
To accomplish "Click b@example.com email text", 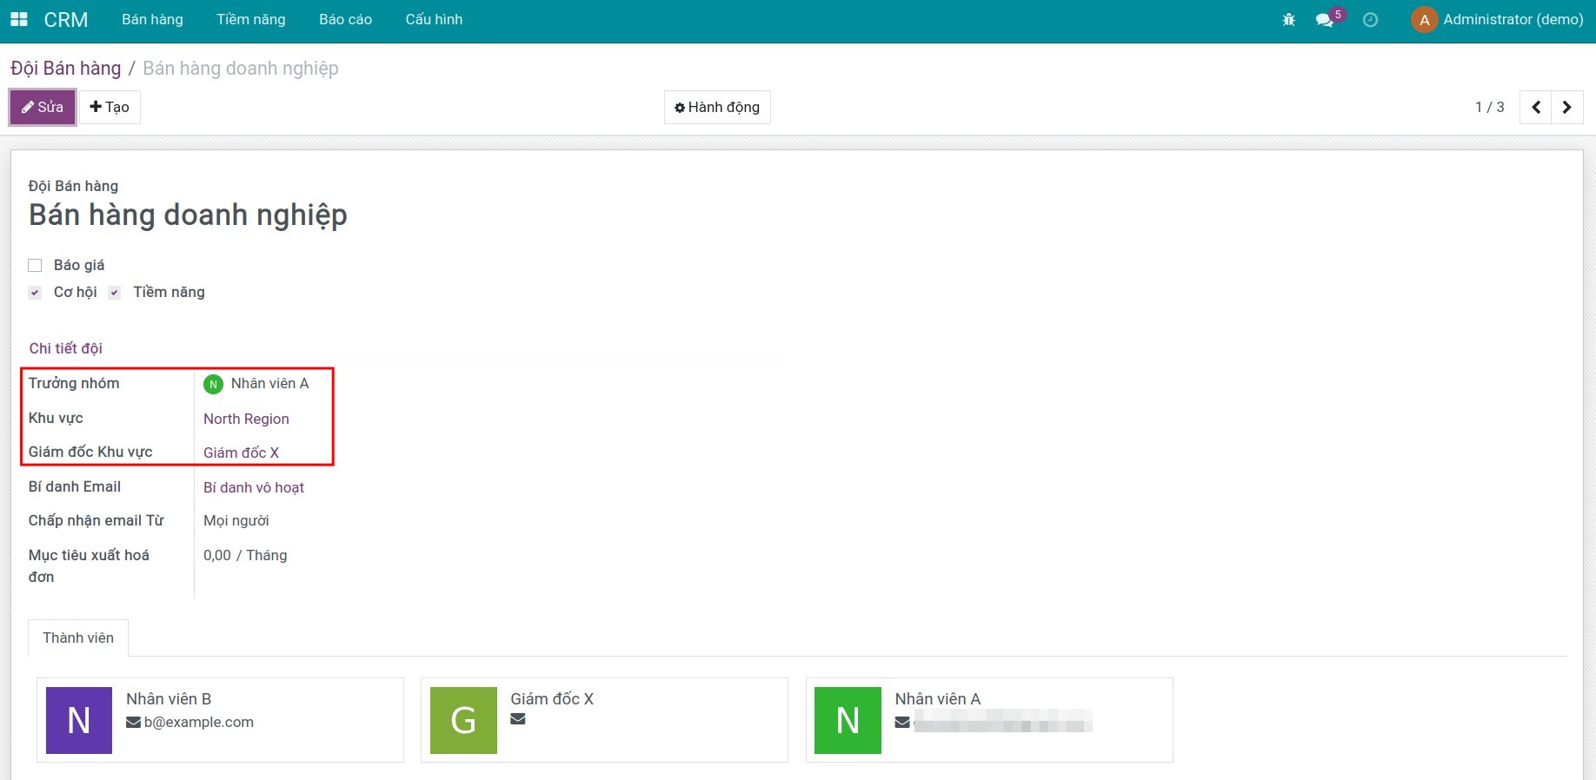I will tap(199, 722).
